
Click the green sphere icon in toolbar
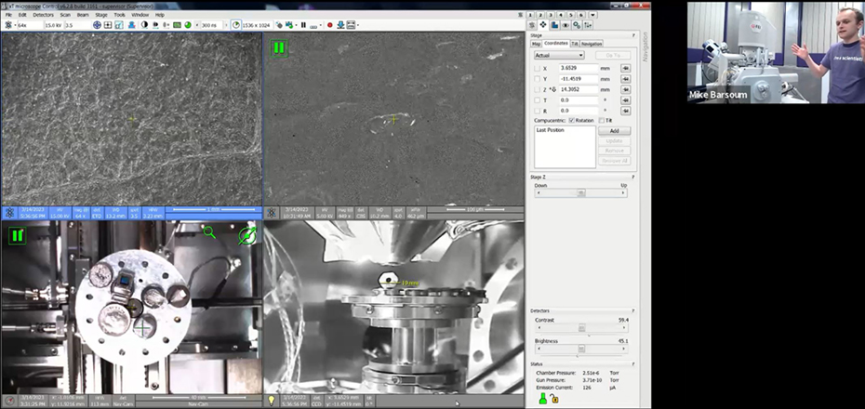(188, 25)
